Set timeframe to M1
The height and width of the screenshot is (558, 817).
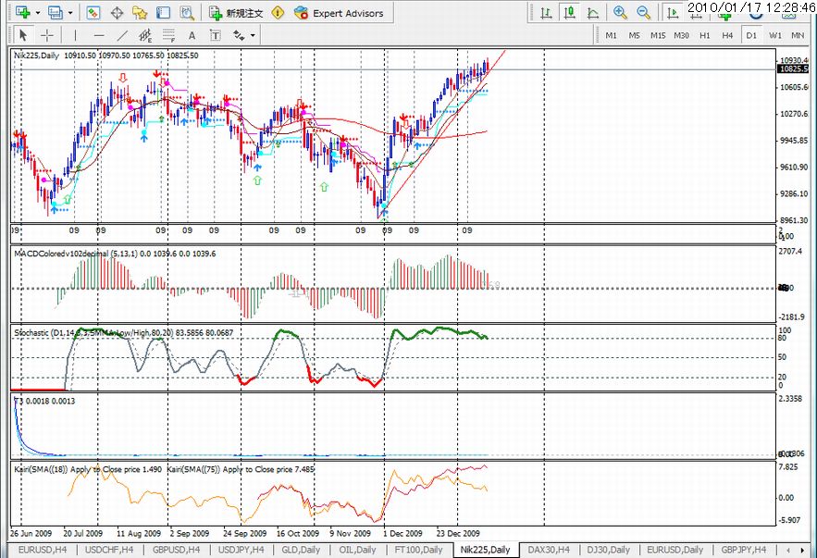click(x=612, y=35)
